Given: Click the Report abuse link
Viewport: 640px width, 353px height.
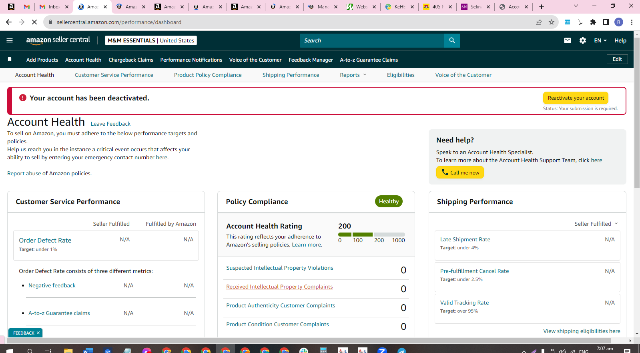Looking at the screenshot, I should coord(24,173).
